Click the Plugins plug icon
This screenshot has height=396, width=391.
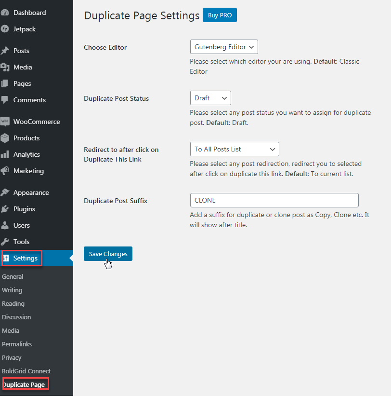tap(5, 209)
